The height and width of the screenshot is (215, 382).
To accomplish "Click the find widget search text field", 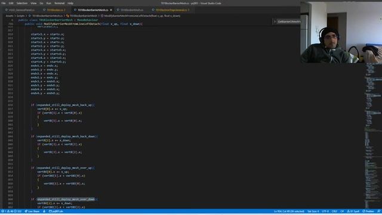I will pyautogui.click(x=289, y=21).
